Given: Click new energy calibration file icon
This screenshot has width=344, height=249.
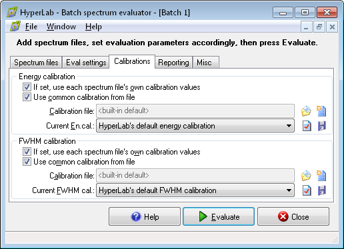Looking at the screenshot, I should pos(321,111).
